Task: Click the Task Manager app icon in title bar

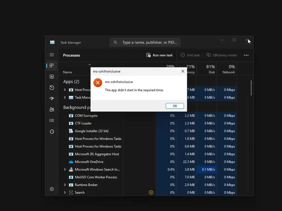Action: click(52, 42)
